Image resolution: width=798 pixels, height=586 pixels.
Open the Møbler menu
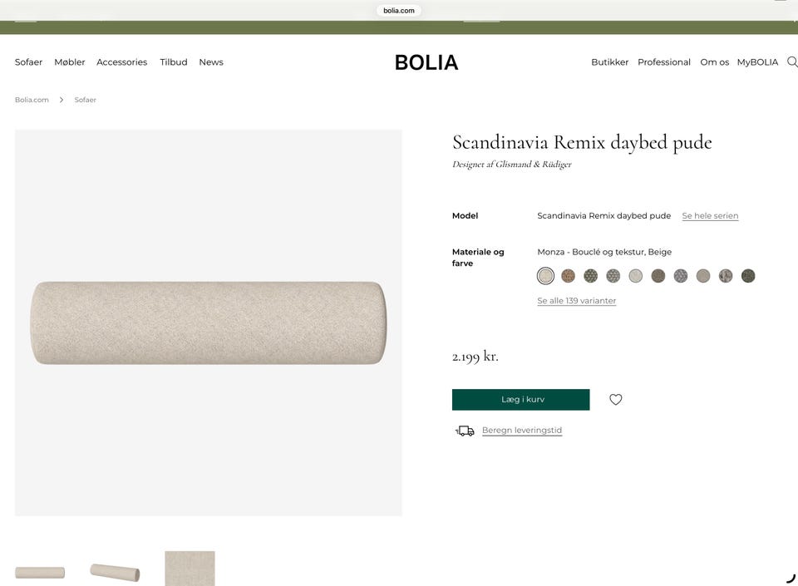click(70, 62)
